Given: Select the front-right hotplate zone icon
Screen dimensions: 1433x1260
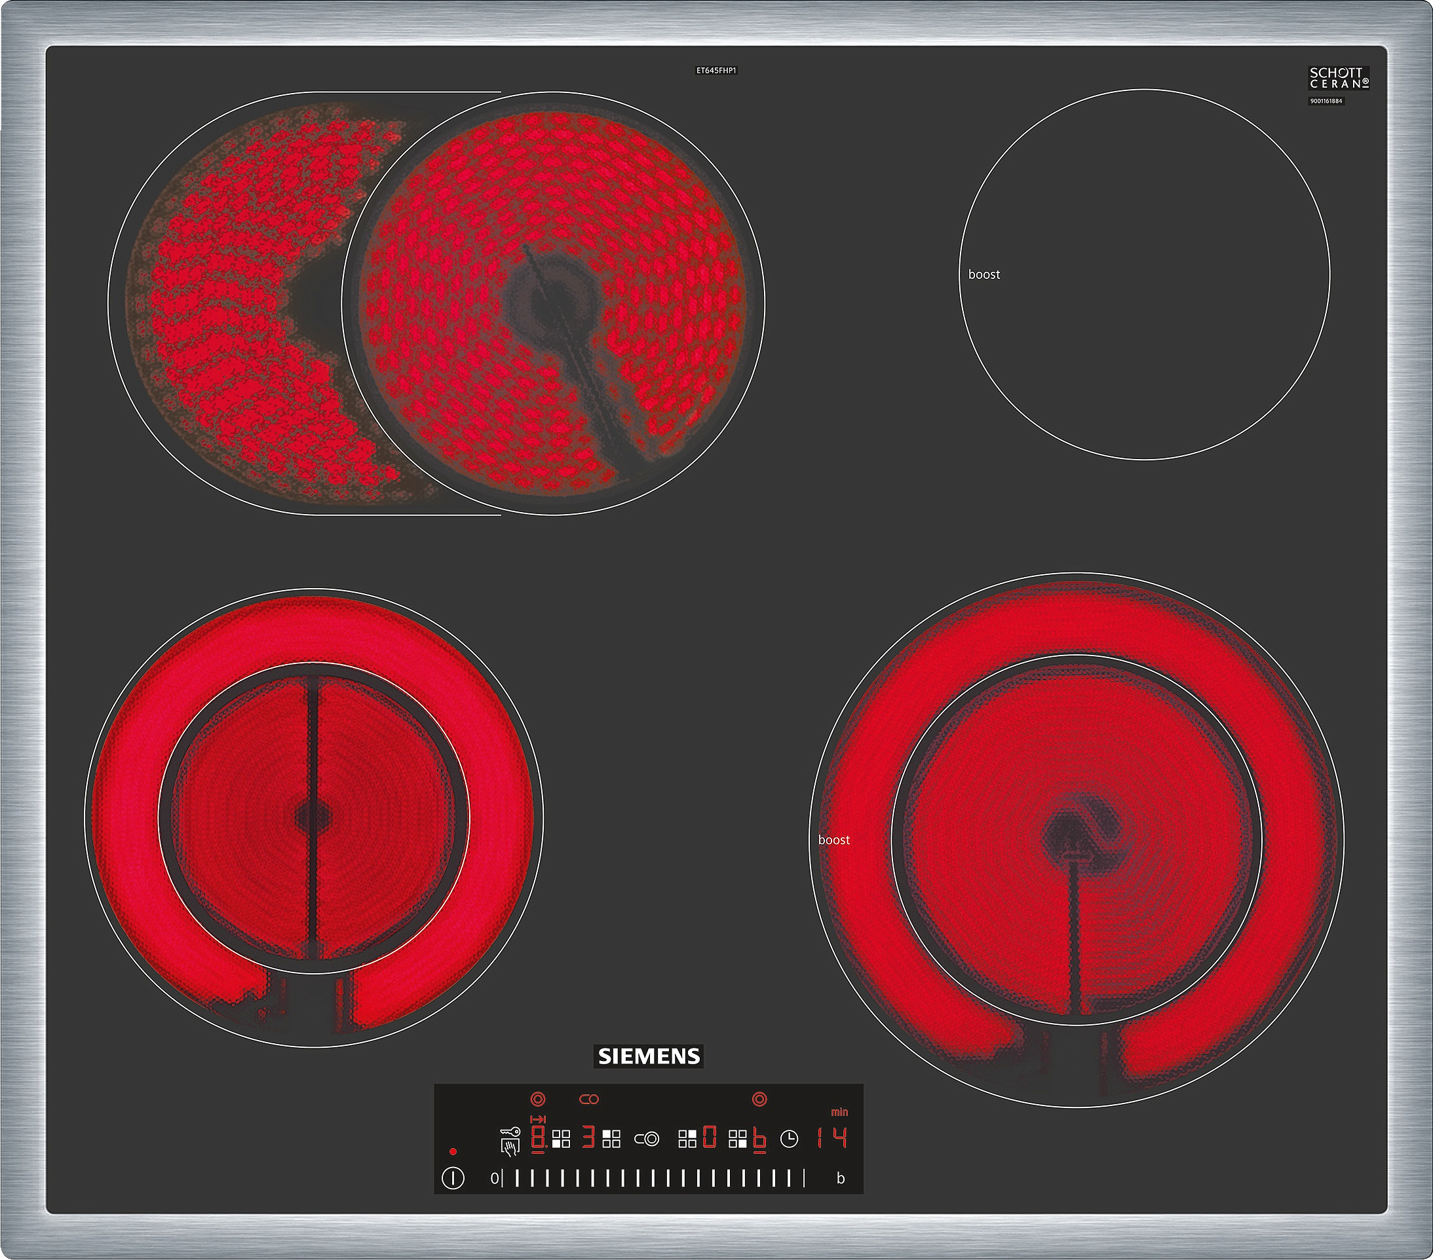Looking at the screenshot, I should coord(738,1140).
